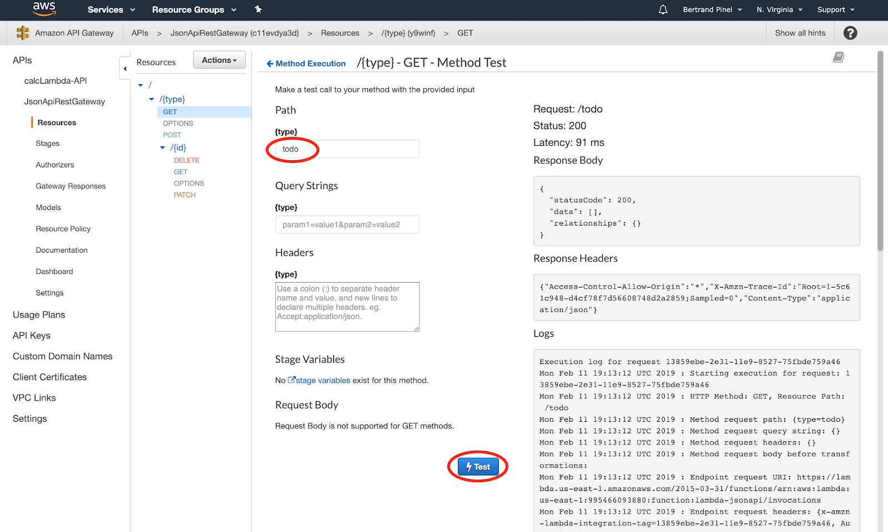
Task: Open the Actions dropdown button
Action: tap(219, 60)
